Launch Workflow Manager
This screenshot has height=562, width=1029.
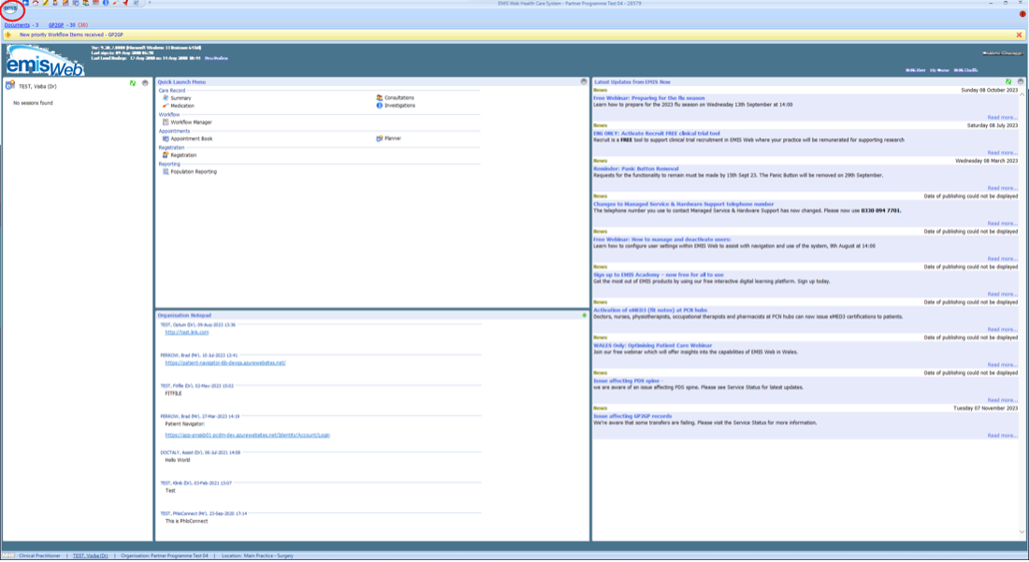(191, 122)
